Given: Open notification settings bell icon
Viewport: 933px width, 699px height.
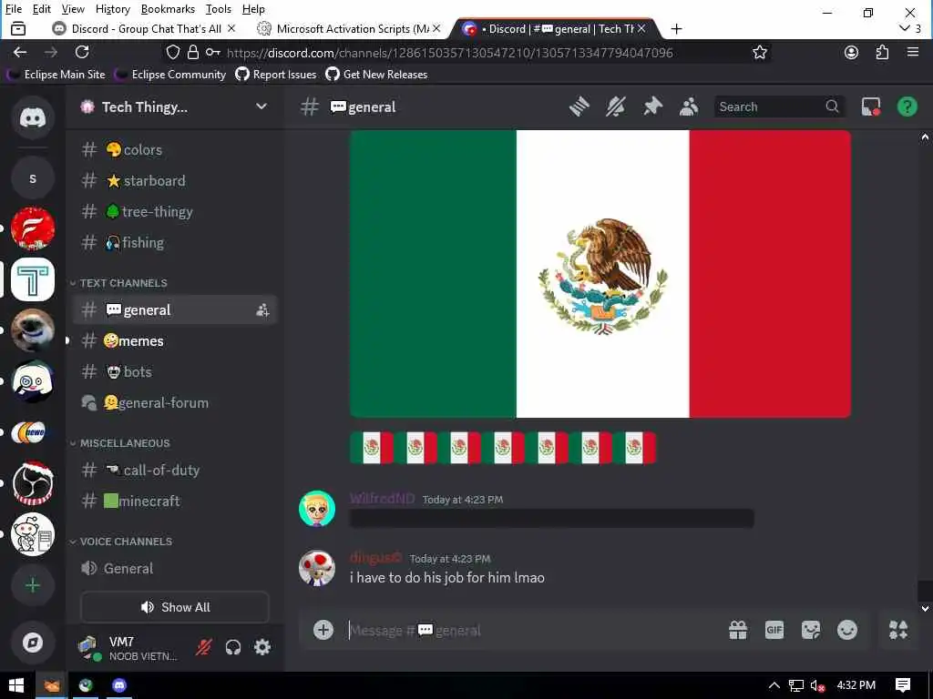Looking at the screenshot, I should point(616,107).
